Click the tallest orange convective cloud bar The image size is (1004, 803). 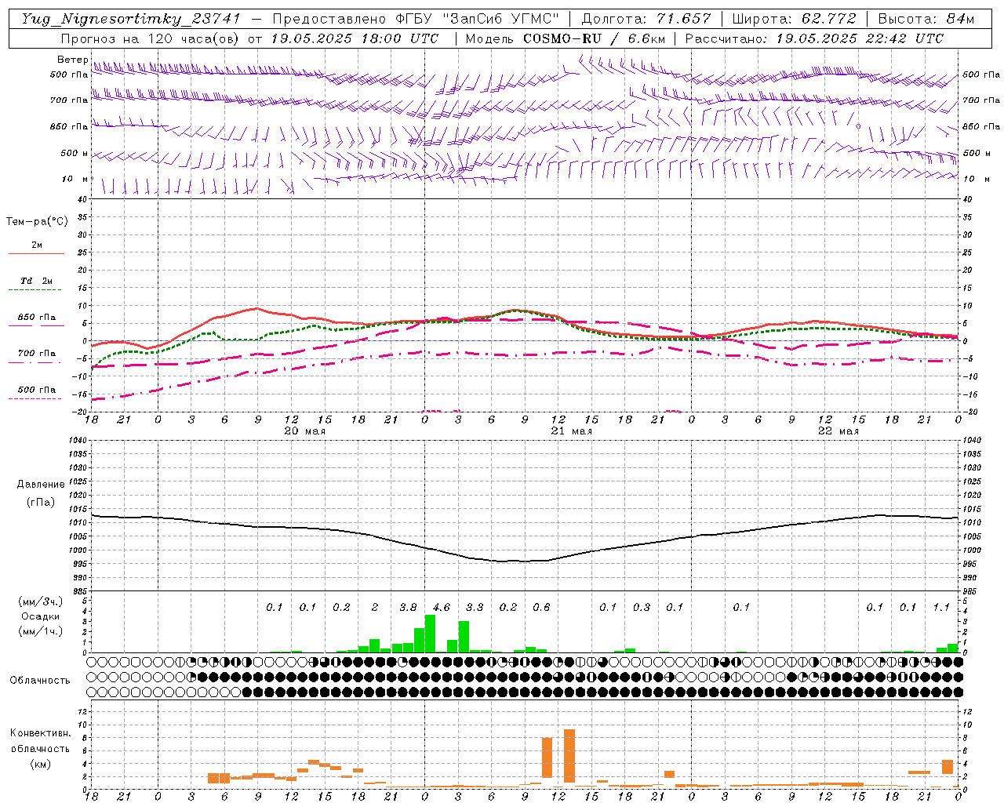point(569,756)
